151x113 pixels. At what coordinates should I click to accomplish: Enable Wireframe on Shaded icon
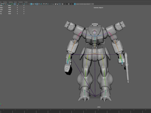pyautogui.click(x=35, y=4)
